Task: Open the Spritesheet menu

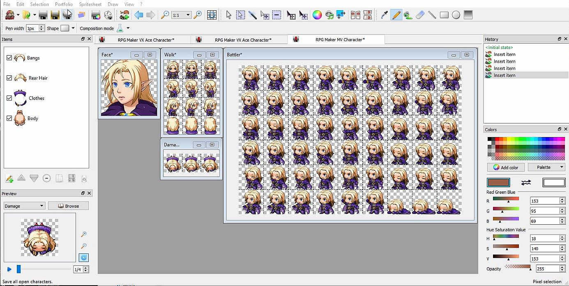Action: (90, 4)
